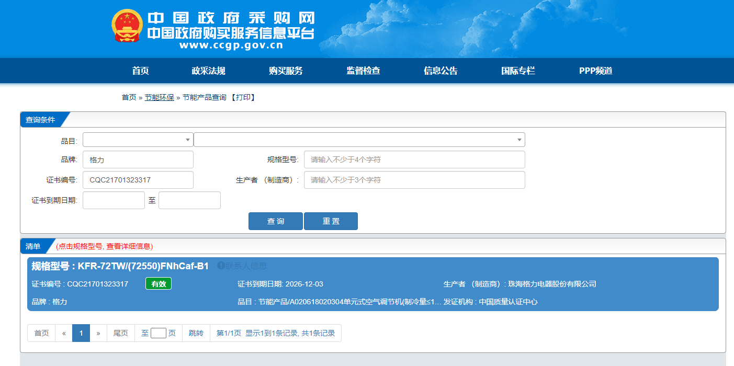Click the 发证机构 : 中国质量认证中心 text
734x366 pixels.
(491, 302)
